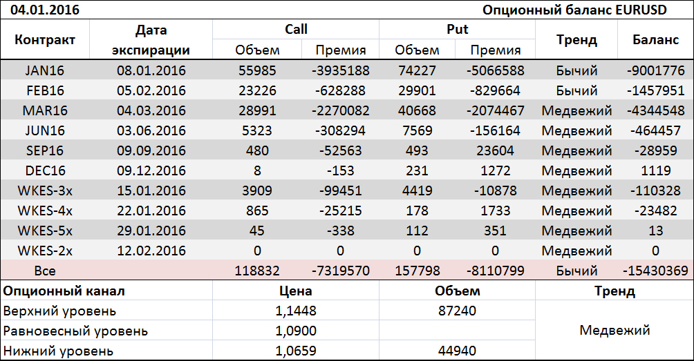This screenshot has height=361, width=694.
Task: Select the Баланс column header
Action: 655,39
